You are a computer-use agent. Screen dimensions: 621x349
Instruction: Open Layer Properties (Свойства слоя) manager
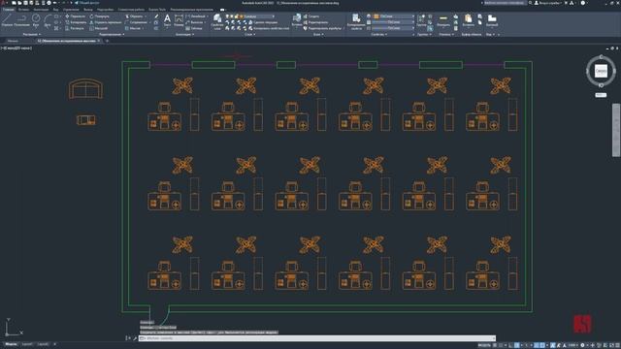tap(217, 21)
